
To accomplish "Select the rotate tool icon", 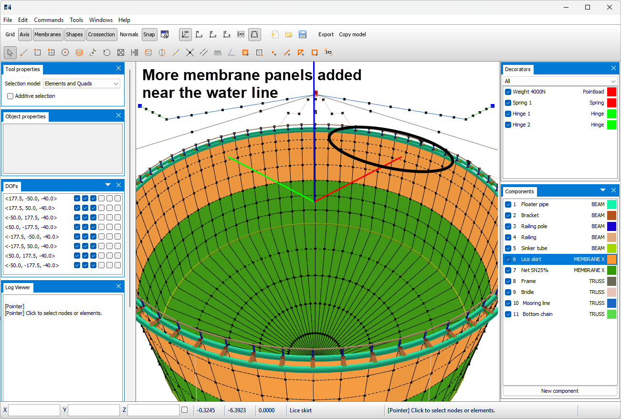I will click(x=107, y=52).
